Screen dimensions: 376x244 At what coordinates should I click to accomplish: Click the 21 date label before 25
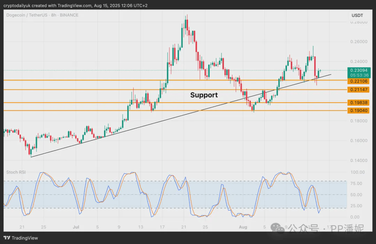point(22,227)
